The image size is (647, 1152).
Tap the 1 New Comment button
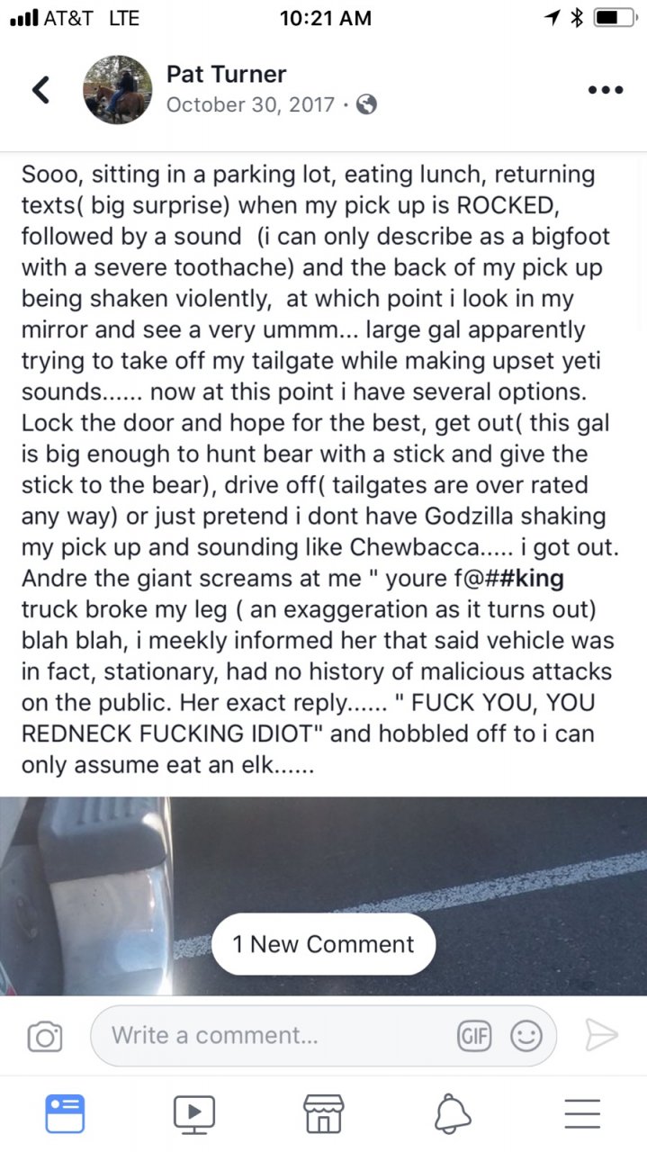pos(323,944)
